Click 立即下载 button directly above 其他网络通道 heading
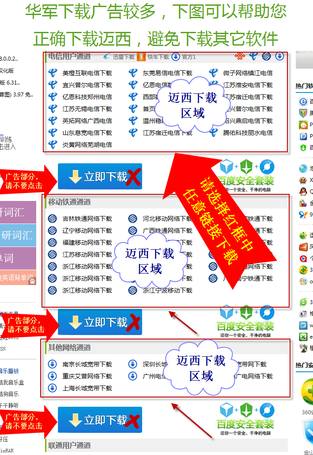The width and height of the screenshot is (313, 455). 100,322
